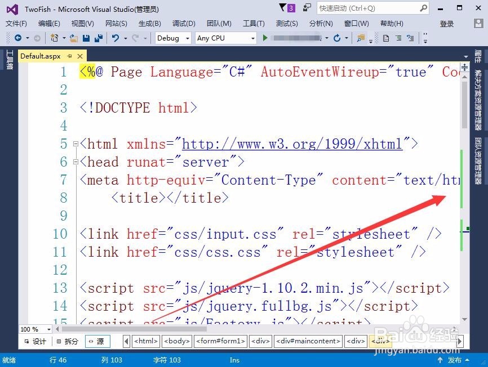Open the 生成(B) menu

(150, 24)
